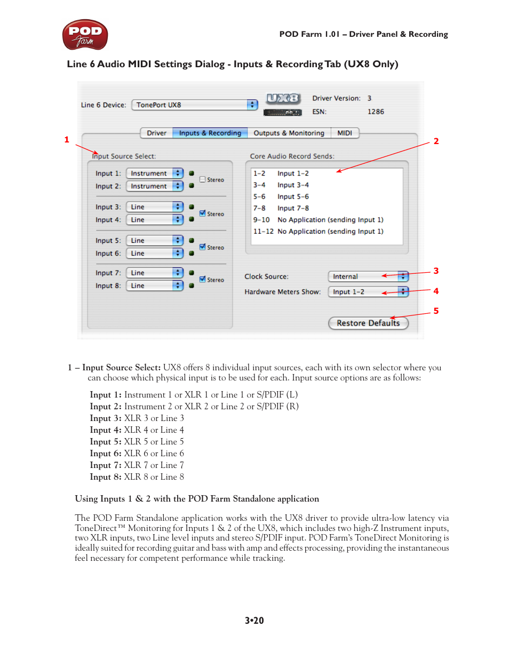
Task: Open Input 2 source dropdown
Action: pos(155,186)
